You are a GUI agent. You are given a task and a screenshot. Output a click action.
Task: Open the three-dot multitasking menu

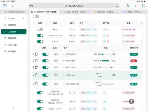coord(74,1)
